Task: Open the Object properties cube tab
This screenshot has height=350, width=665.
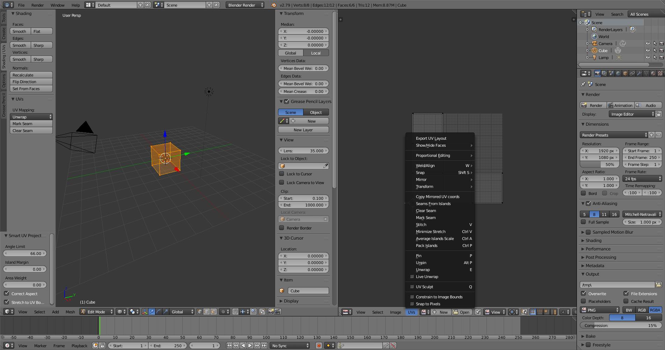Action: point(625,73)
